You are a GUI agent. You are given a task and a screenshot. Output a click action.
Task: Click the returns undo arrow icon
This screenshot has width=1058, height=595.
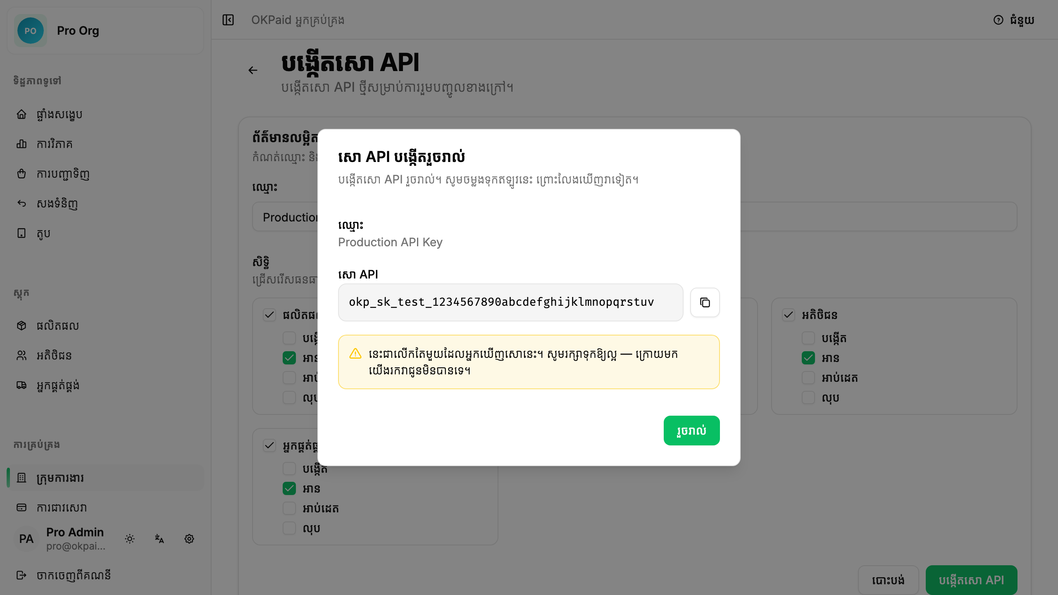pos(21,203)
